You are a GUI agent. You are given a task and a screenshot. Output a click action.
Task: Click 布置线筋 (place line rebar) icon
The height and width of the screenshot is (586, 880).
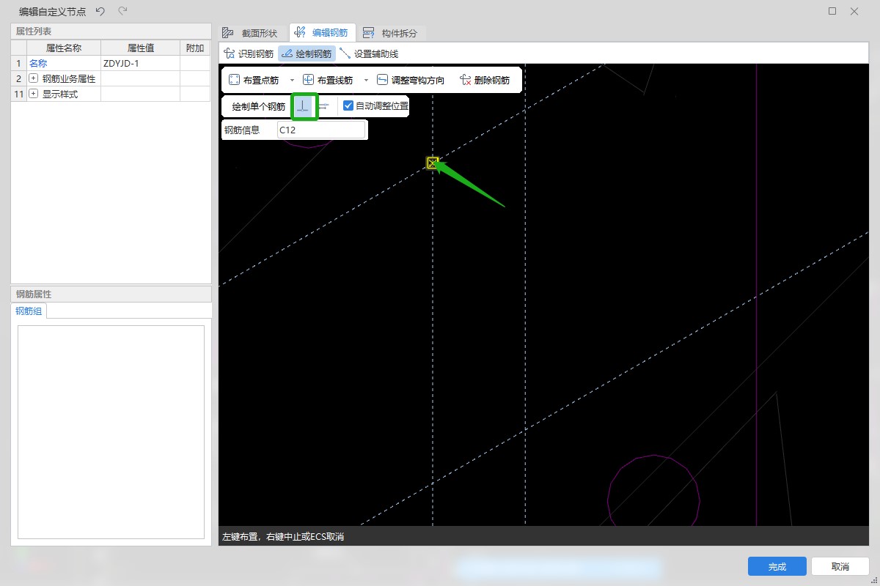click(309, 80)
